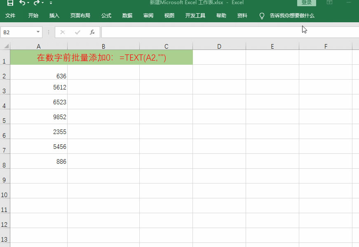359x247 pixels.
Task: Expand the Name Box dropdown arrow
Action: 38,32
